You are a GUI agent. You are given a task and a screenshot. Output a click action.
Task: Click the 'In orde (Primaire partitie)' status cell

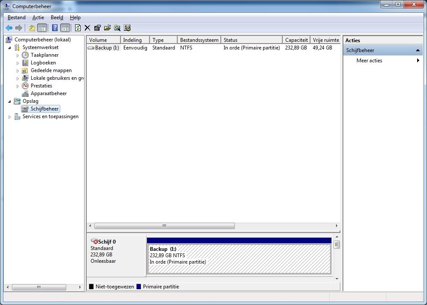coord(252,48)
